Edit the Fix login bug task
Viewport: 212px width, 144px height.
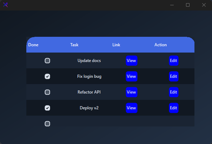tap(174, 76)
